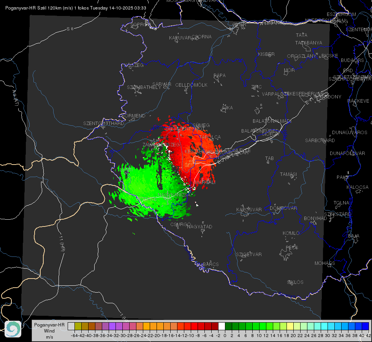Click the MOHÁCS city label
The height and width of the screenshot is (342, 372).
point(325,263)
